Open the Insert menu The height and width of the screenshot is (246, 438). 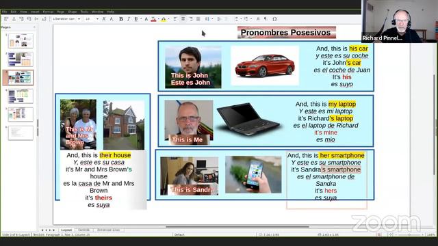pyautogui.click(x=35, y=12)
